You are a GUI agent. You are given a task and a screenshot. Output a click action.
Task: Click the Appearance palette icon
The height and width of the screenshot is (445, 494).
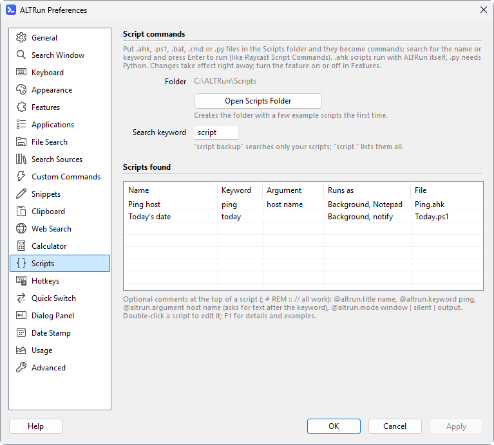click(x=21, y=89)
